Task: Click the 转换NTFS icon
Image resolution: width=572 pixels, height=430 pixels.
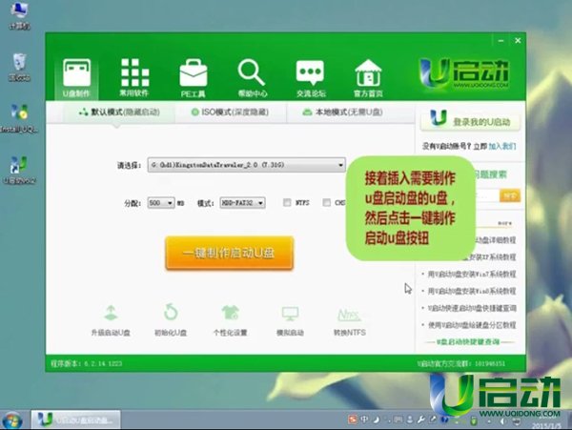Action: click(x=350, y=320)
